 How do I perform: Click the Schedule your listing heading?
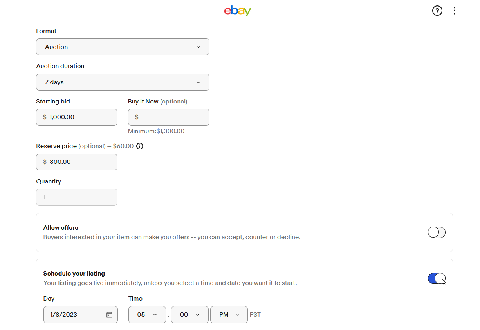74,274
